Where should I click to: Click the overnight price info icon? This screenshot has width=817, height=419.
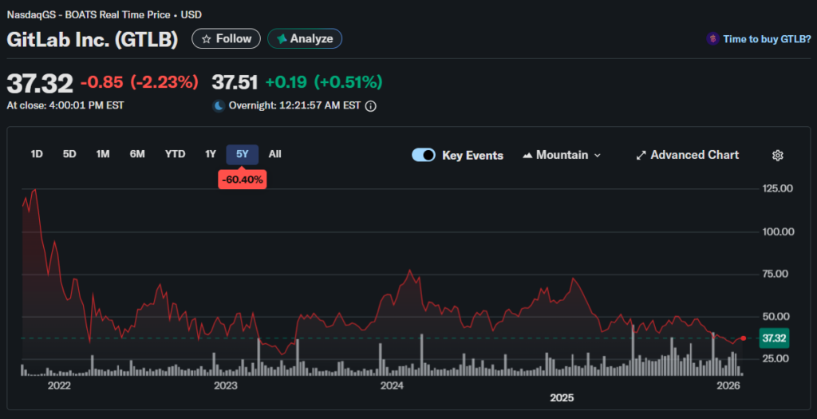371,105
